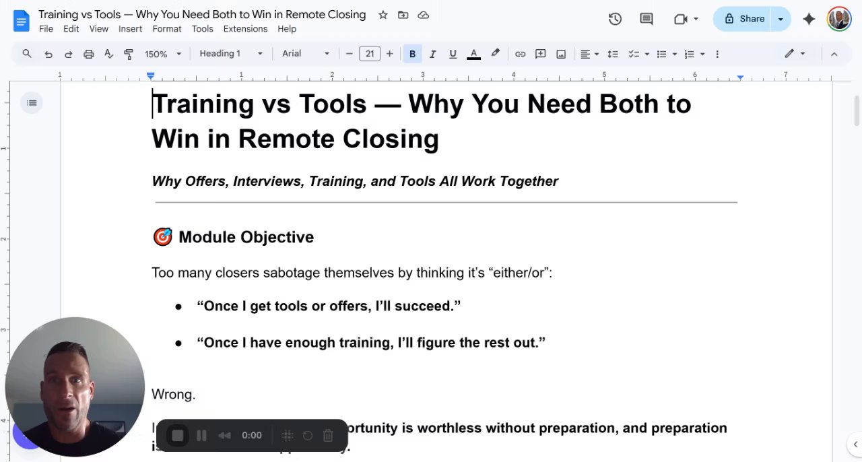The image size is (862, 462).
Task: Activate paint format tool
Action: point(129,54)
